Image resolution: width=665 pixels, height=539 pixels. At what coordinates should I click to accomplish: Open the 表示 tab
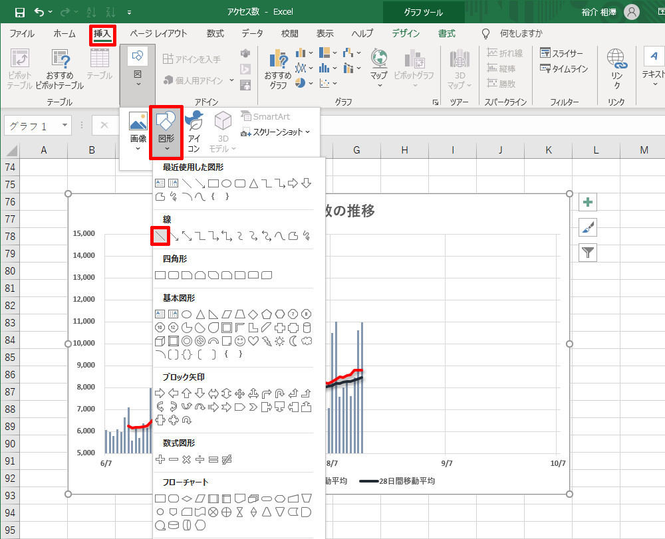pyautogui.click(x=325, y=33)
